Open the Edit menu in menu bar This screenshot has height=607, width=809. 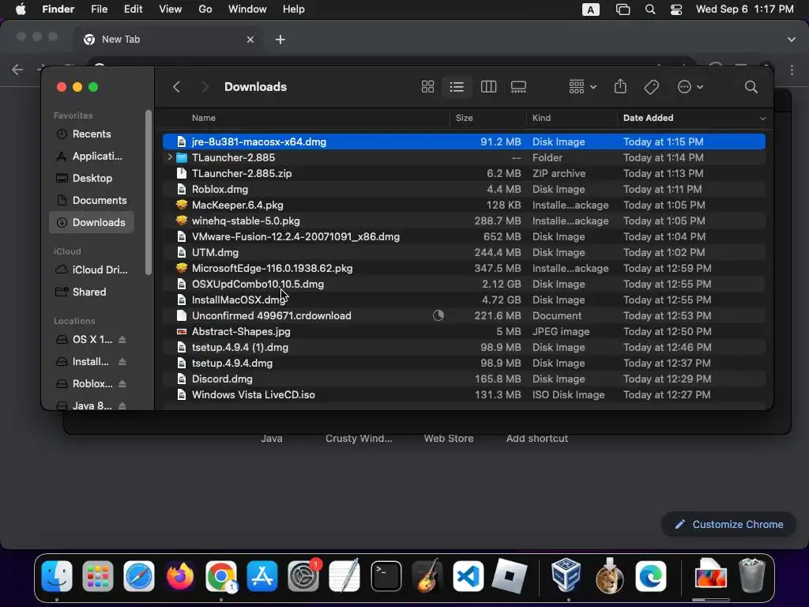click(133, 9)
